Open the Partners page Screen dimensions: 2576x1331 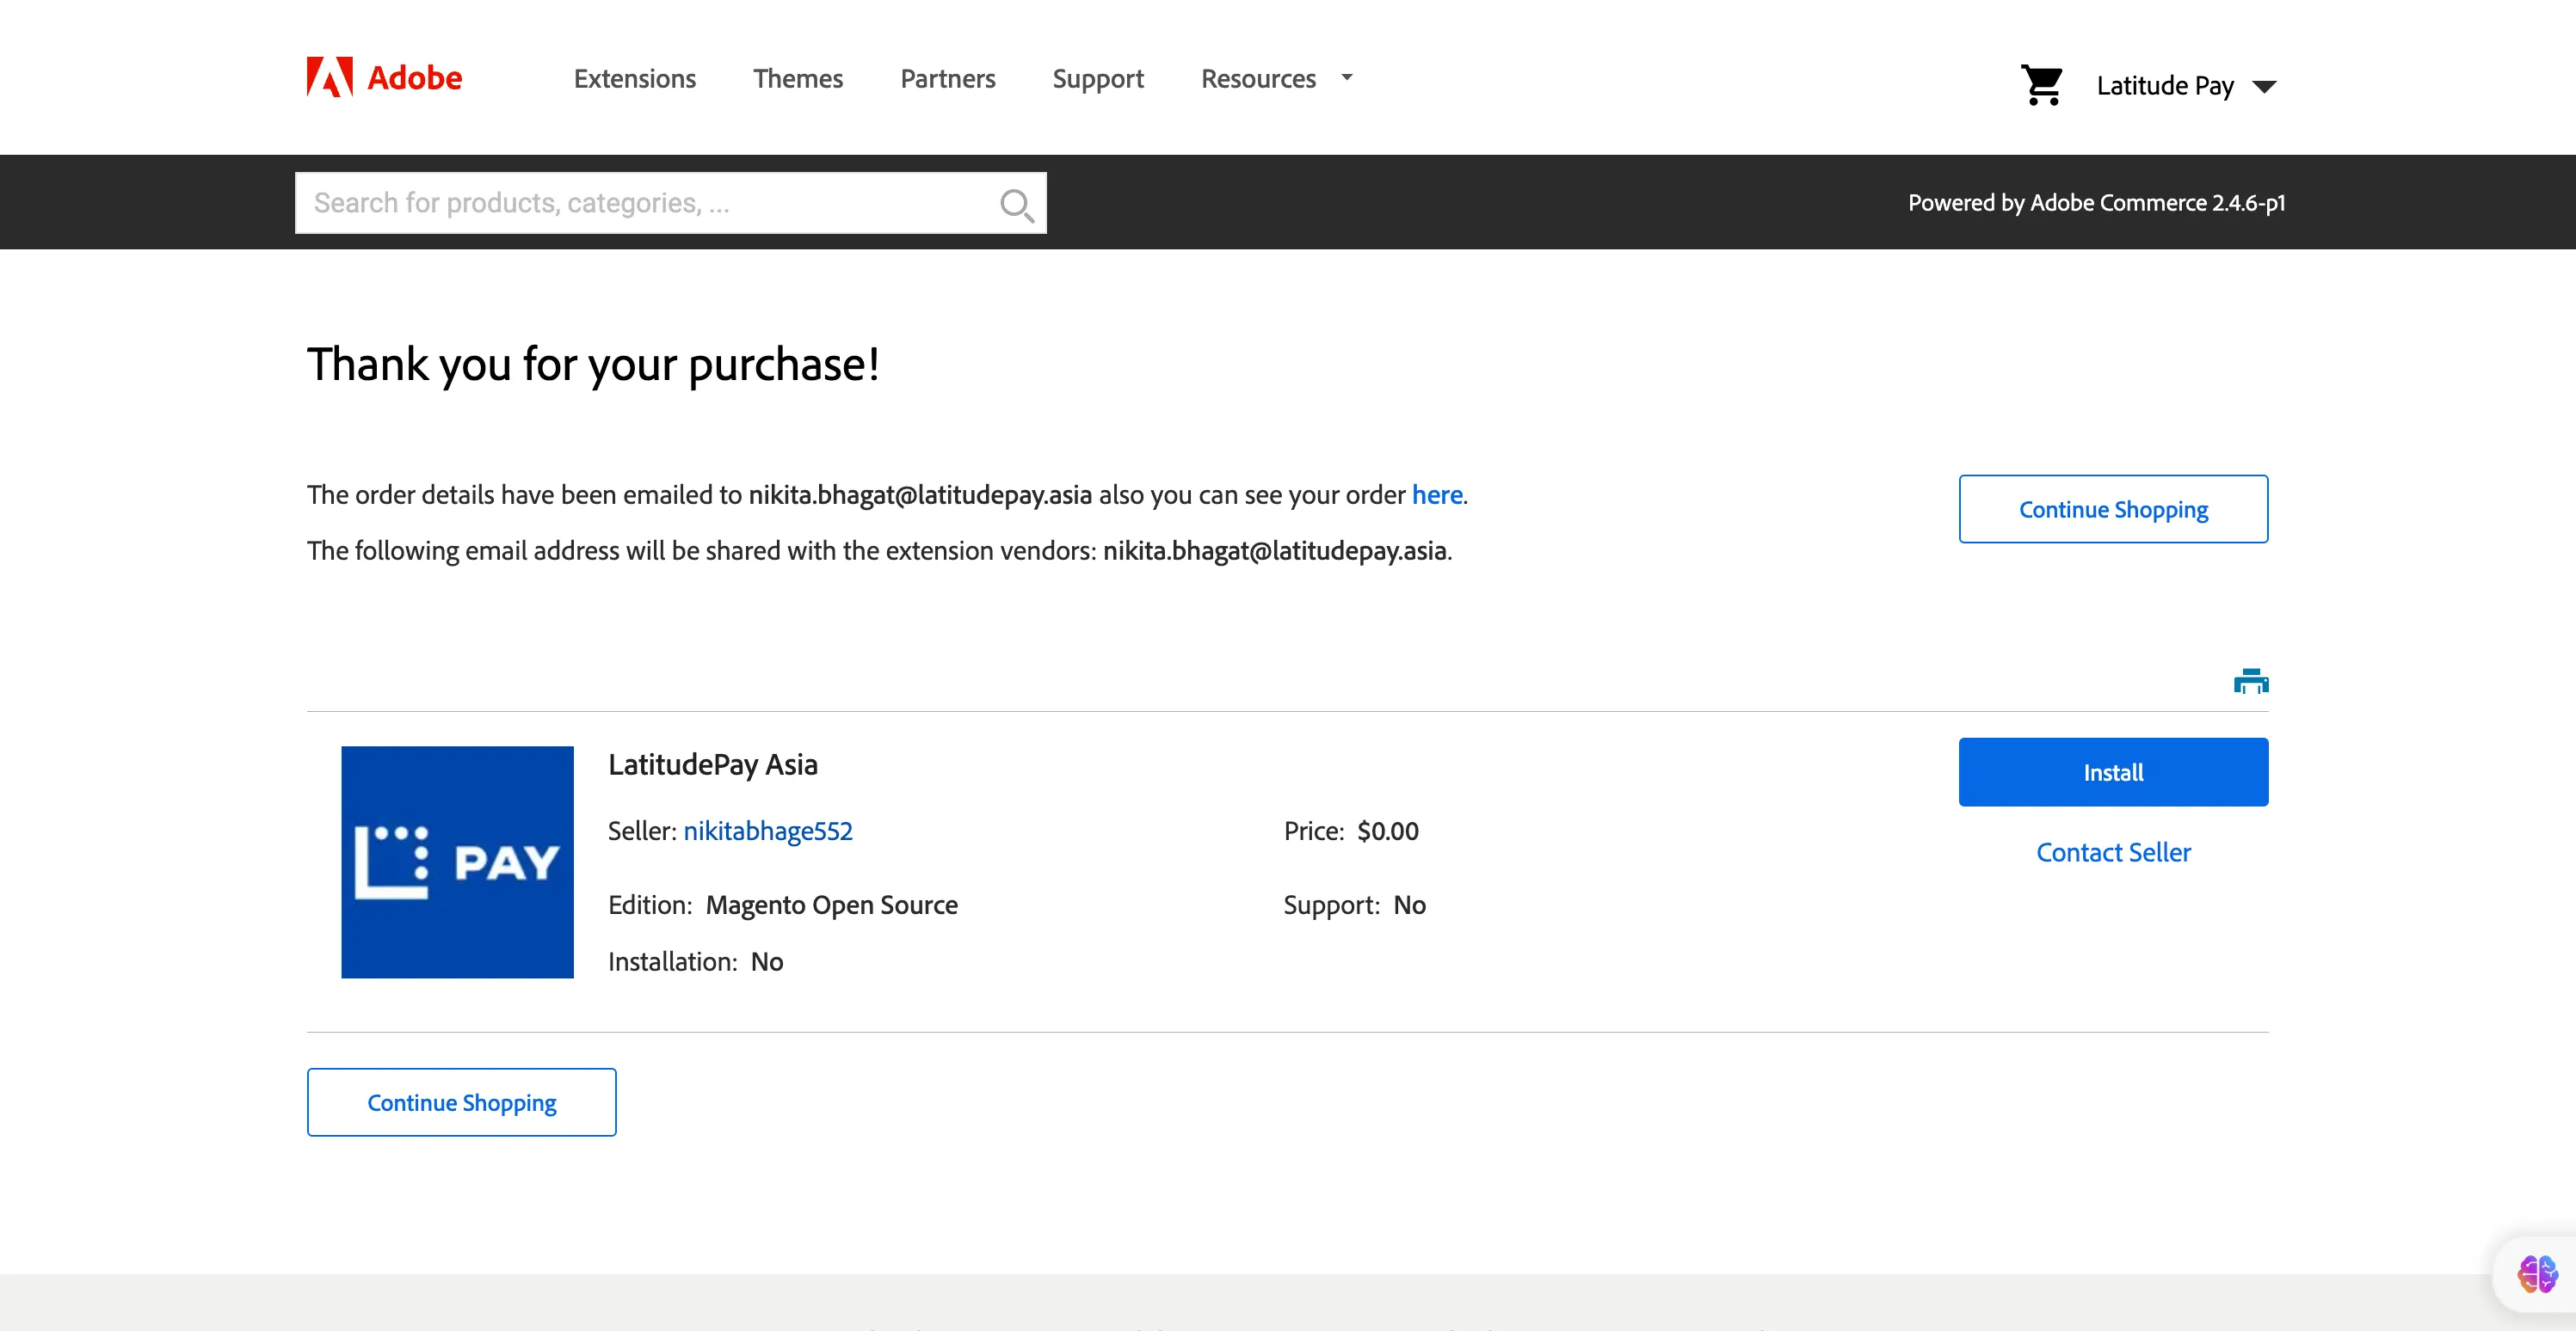[948, 78]
